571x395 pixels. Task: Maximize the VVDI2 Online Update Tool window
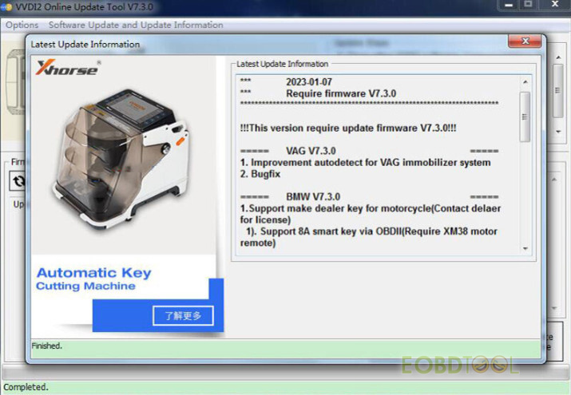(x=528, y=4)
